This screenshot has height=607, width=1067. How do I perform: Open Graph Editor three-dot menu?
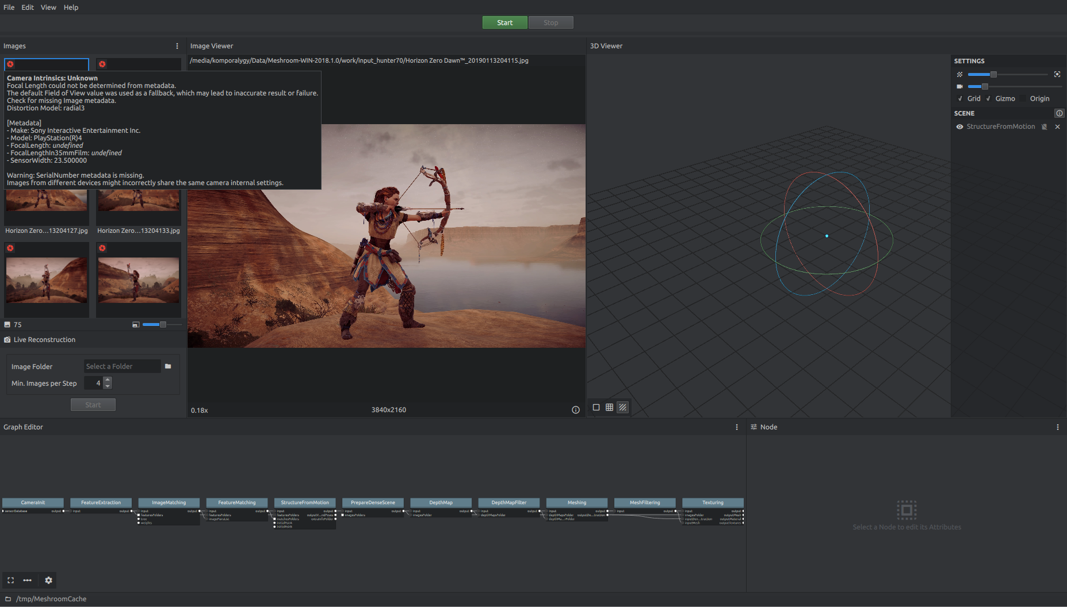737,427
